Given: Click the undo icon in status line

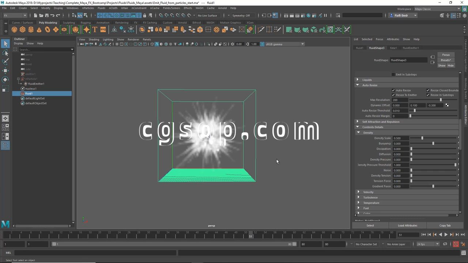Looking at the screenshot, I should (x=52, y=15).
